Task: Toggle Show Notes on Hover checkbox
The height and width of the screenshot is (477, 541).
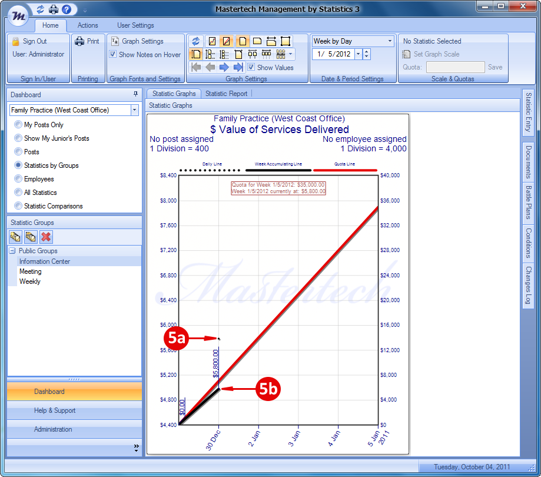Action: pyautogui.click(x=112, y=54)
